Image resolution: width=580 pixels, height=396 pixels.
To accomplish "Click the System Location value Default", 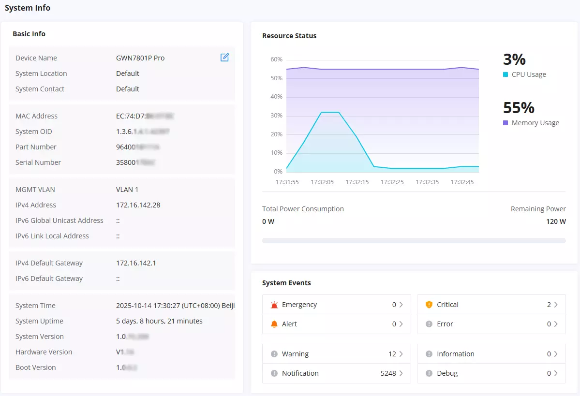I will pos(128,73).
